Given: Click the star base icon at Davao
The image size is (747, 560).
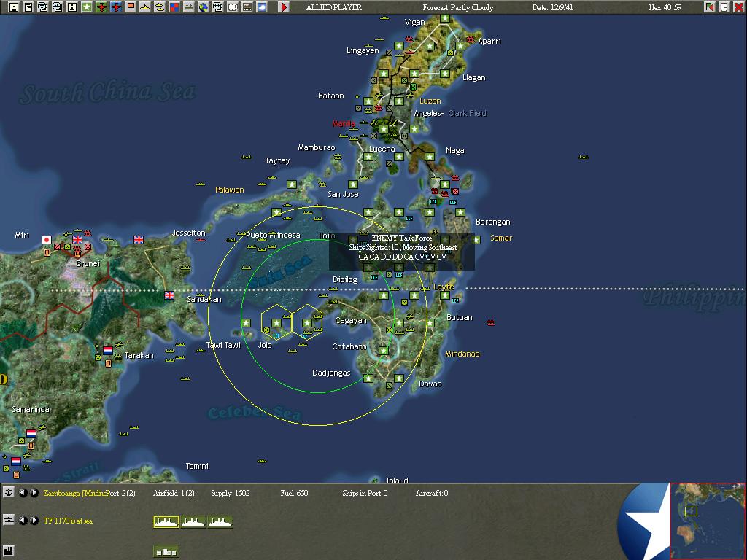Looking at the screenshot, I should pyautogui.click(x=399, y=378).
